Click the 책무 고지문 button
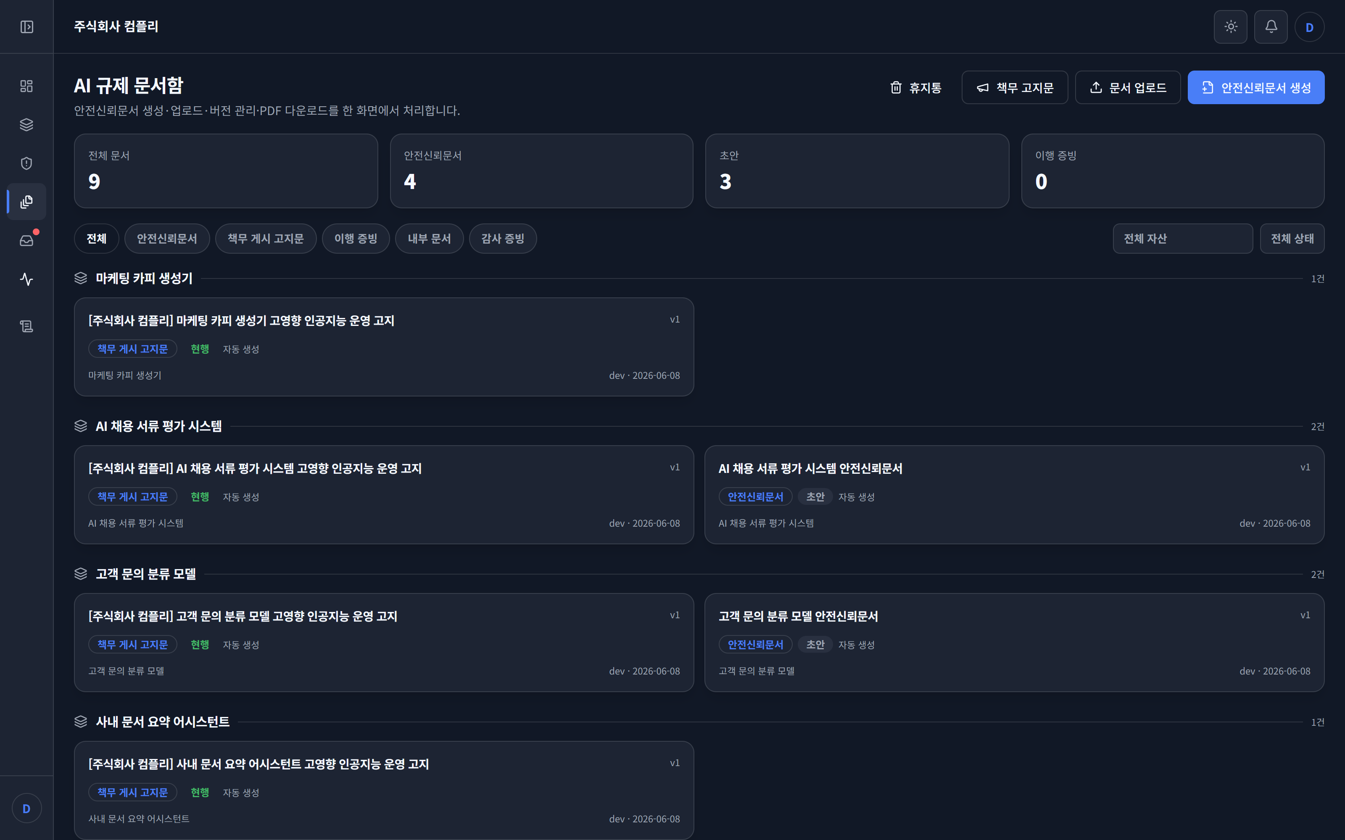 1015,88
